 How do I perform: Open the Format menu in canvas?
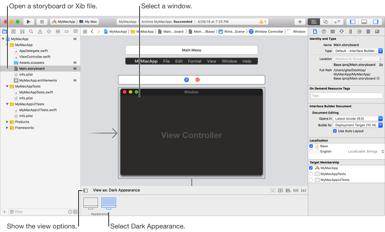(x=195, y=61)
